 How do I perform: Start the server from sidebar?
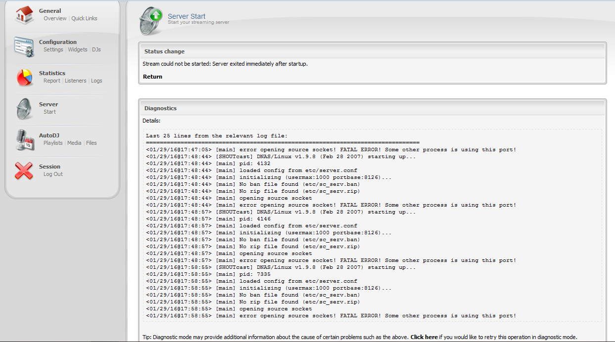click(x=49, y=112)
